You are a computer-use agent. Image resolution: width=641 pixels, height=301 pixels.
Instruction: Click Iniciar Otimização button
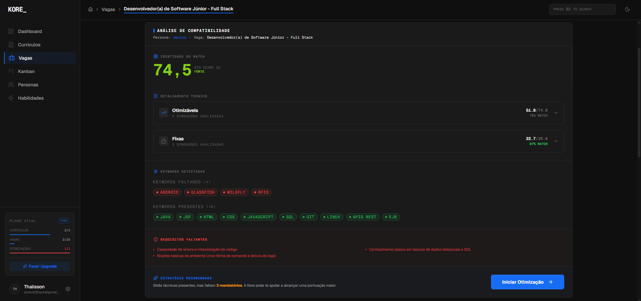[527, 282]
